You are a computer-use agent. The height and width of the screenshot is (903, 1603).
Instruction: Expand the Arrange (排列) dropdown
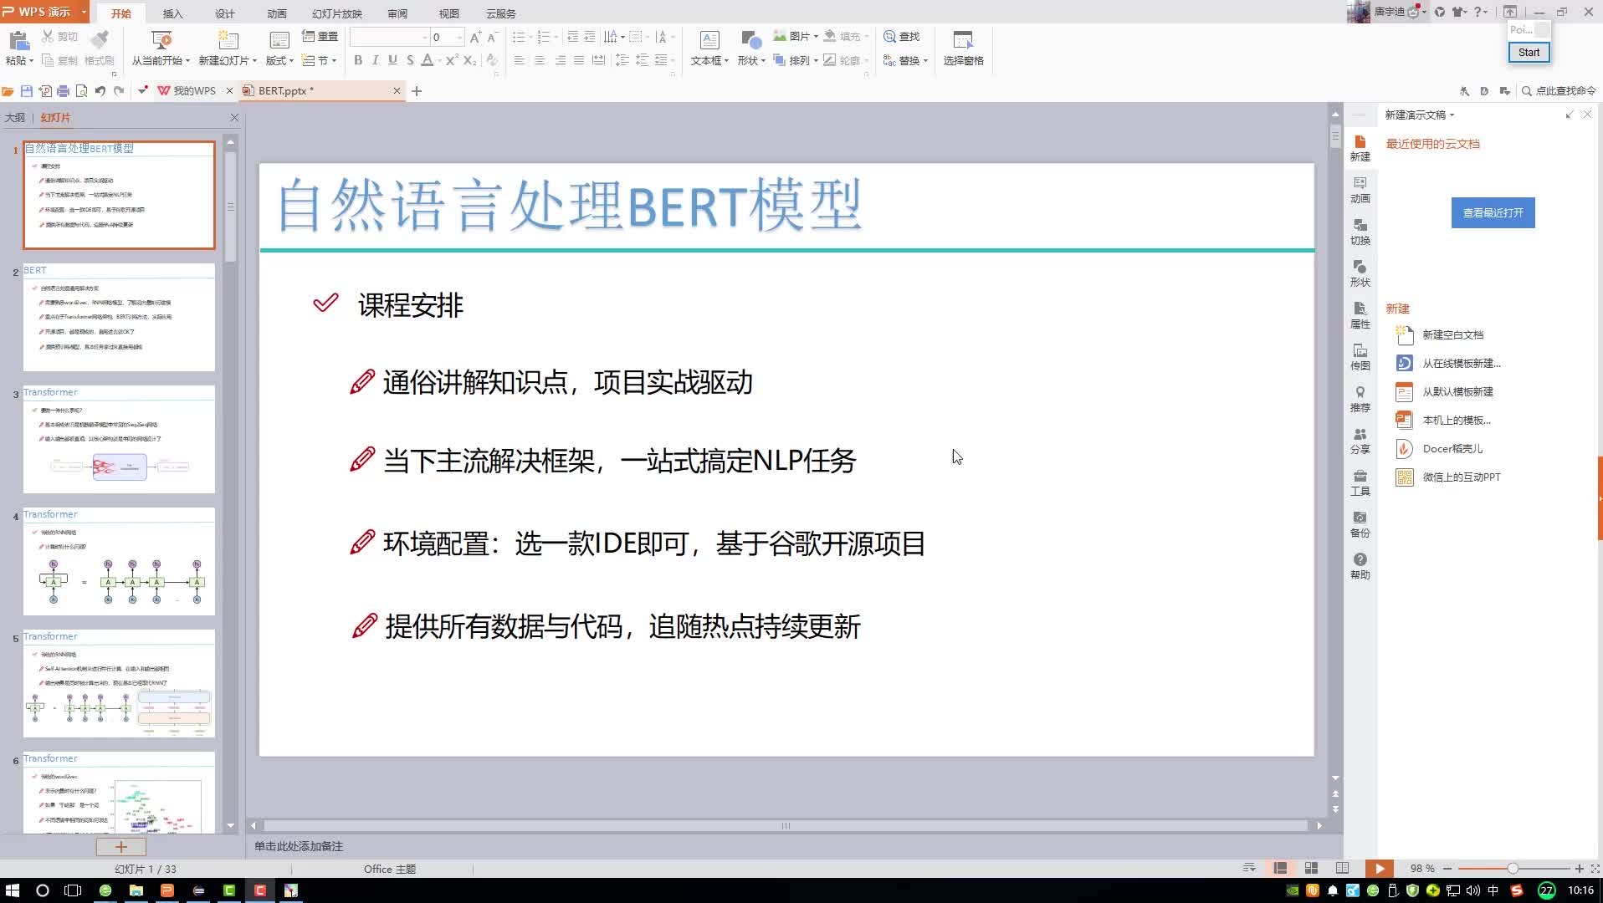pyautogui.click(x=816, y=61)
